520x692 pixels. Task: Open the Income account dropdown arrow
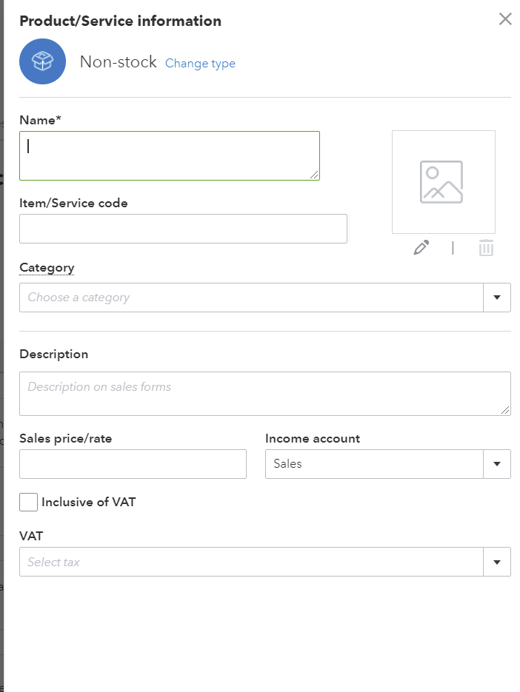pos(496,464)
